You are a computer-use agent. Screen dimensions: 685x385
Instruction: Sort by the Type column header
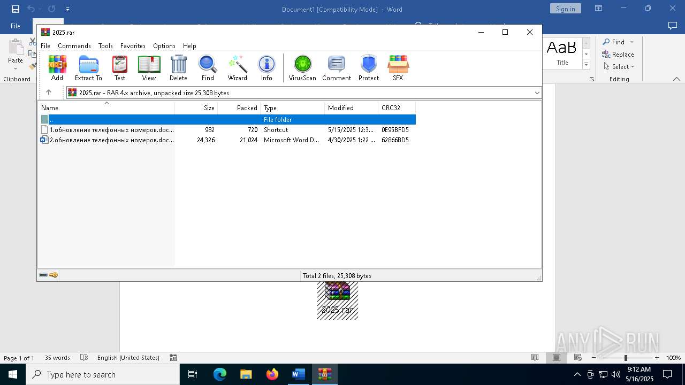[x=293, y=107]
